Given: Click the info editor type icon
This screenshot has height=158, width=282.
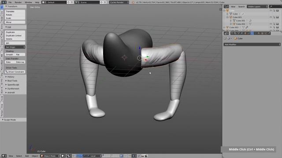Looking at the screenshot, I should (4, 2).
